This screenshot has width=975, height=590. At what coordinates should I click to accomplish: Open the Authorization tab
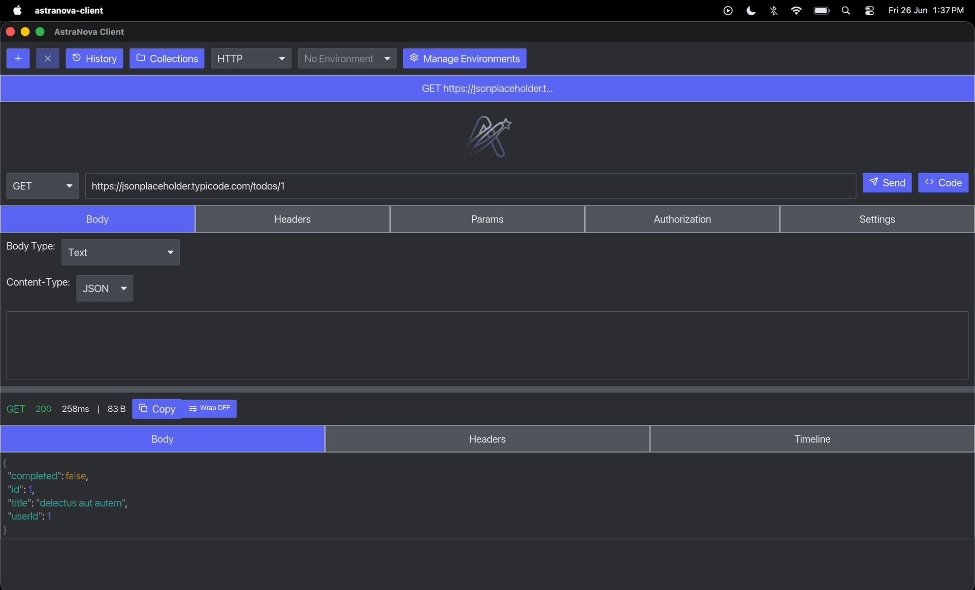click(682, 219)
